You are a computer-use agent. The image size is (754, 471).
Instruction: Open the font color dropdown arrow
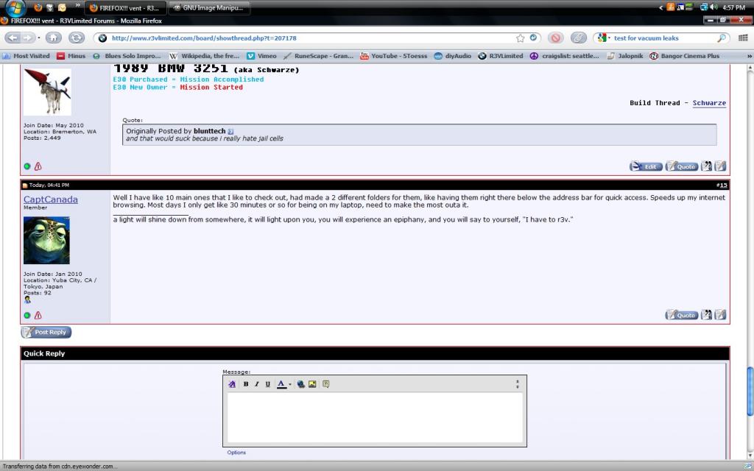pyautogui.click(x=290, y=384)
